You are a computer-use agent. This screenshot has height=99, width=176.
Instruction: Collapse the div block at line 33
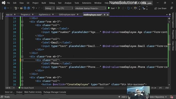pyautogui.click(x=22, y=78)
